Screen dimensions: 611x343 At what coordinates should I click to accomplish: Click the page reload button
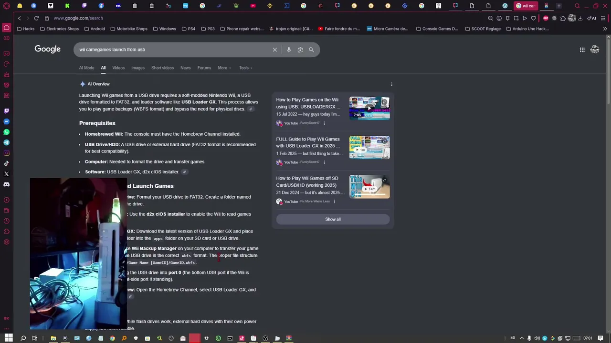coord(36,18)
